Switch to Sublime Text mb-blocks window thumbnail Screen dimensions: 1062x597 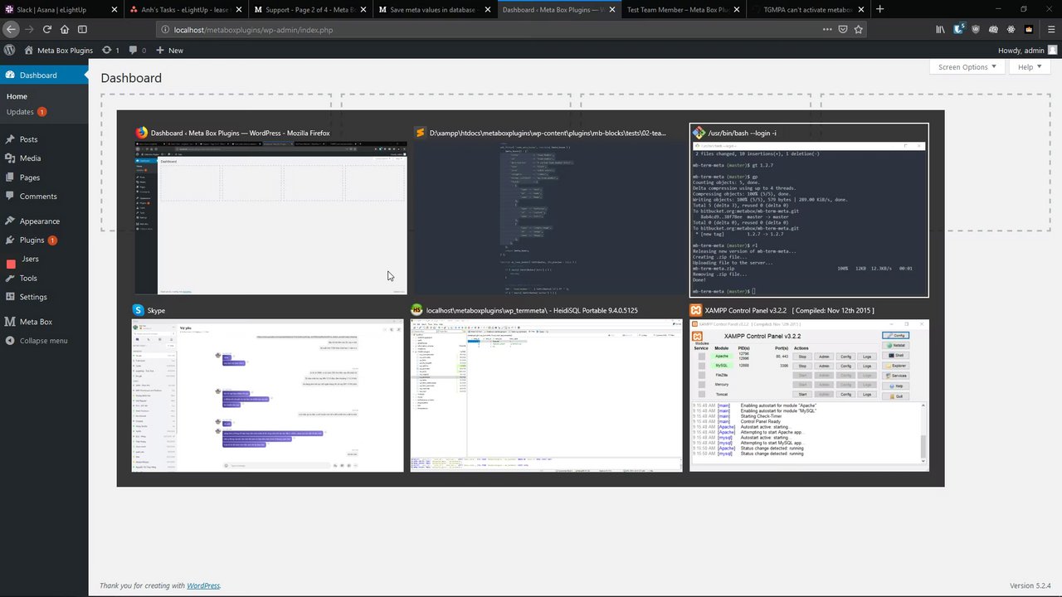point(549,217)
